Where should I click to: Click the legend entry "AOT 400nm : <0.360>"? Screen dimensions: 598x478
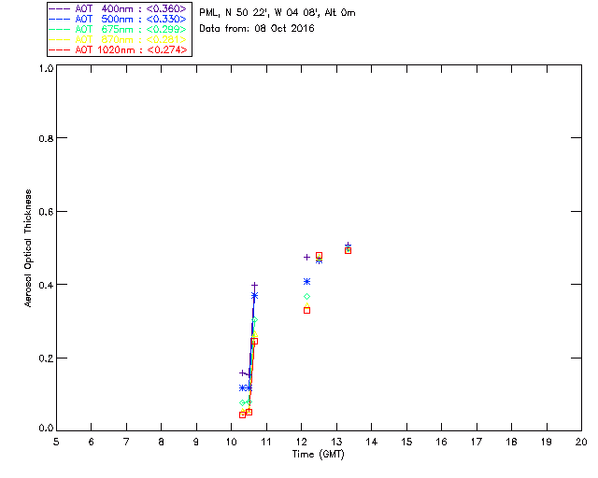click(118, 8)
